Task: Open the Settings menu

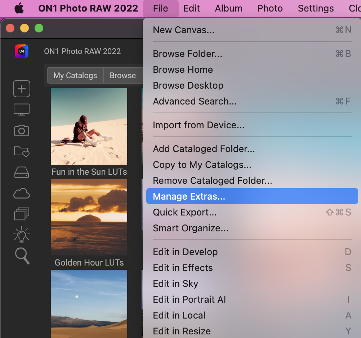Action: (x=315, y=8)
